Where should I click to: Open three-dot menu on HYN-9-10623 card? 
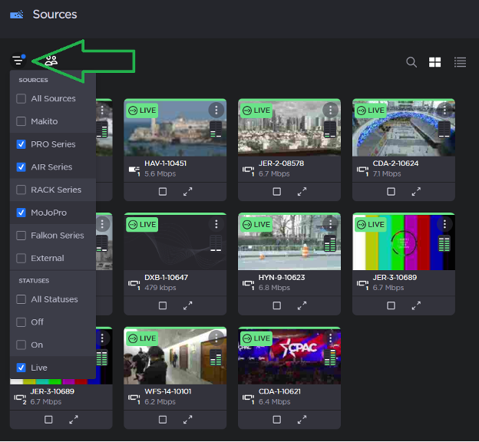tap(331, 224)
